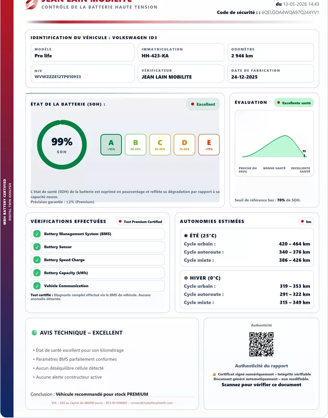Screen dimensions: 328x418
Task: Click the winter urban range 319 – 353 km
Action: tap(295, 286)
